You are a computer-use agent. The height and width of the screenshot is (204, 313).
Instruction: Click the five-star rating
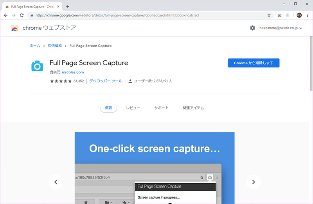click(x=61, y=81)
